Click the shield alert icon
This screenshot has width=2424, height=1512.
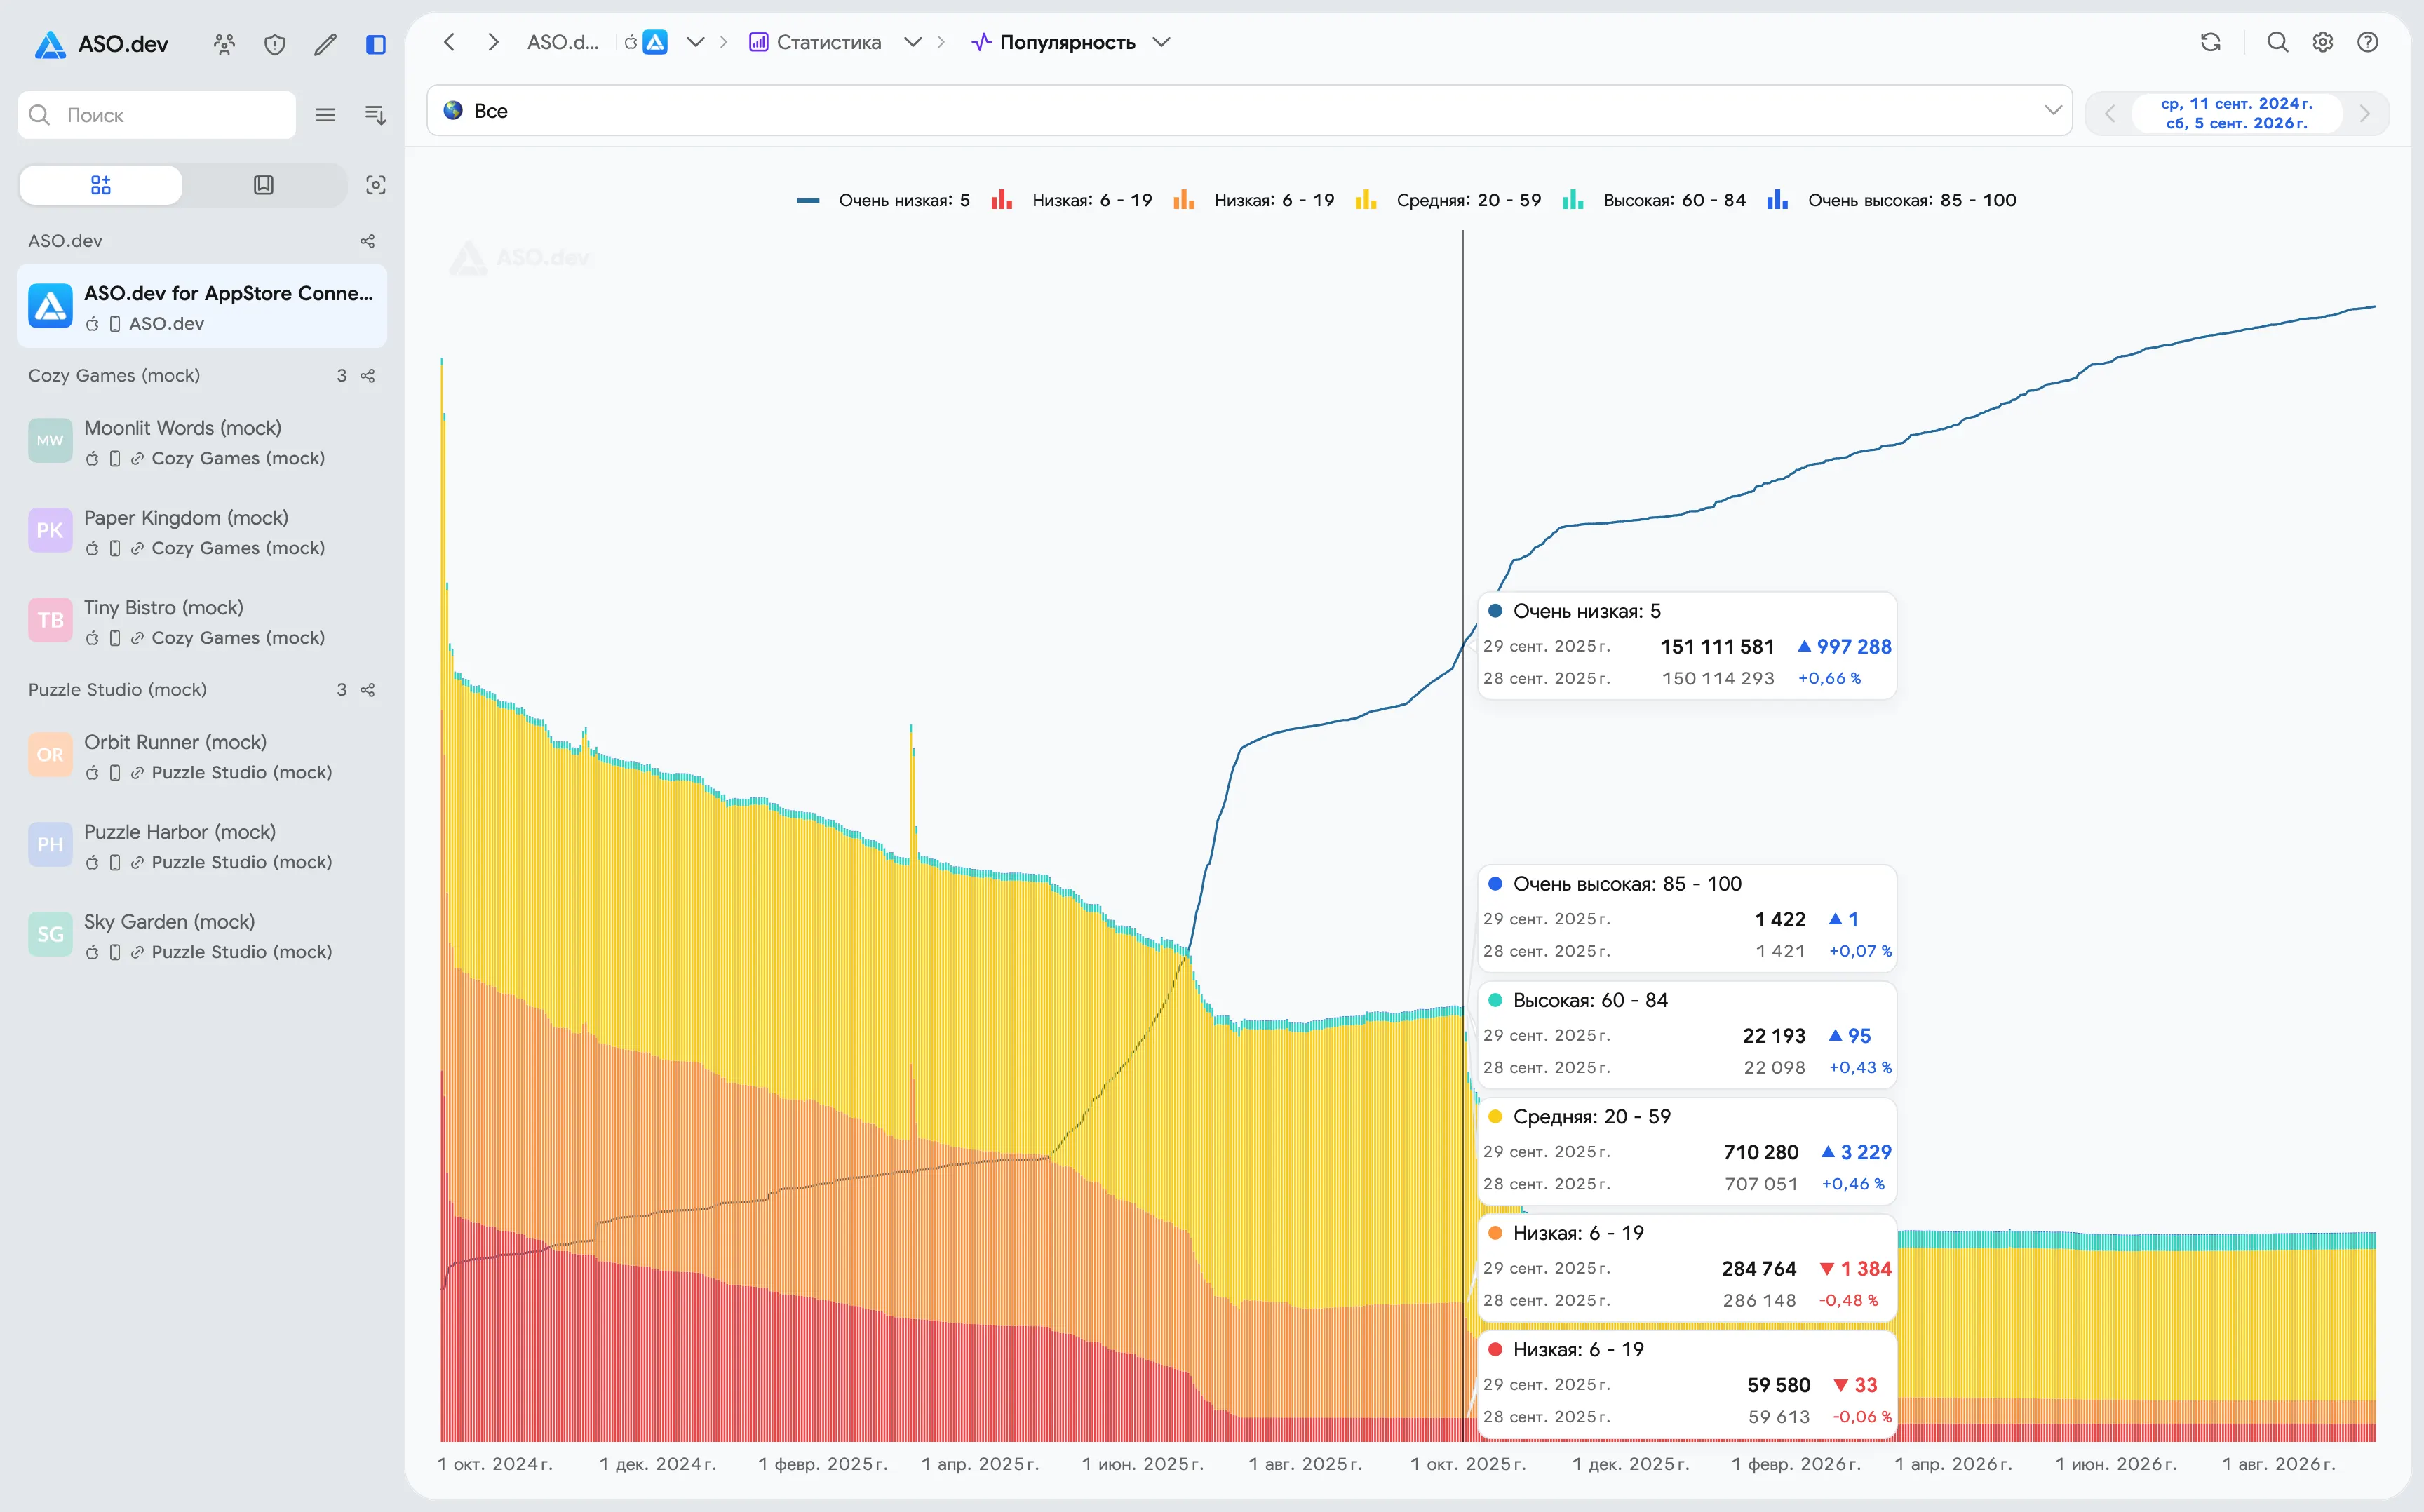coord(275,44)
